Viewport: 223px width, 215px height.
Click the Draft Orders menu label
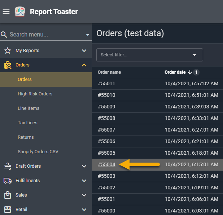tap(28, 166)
